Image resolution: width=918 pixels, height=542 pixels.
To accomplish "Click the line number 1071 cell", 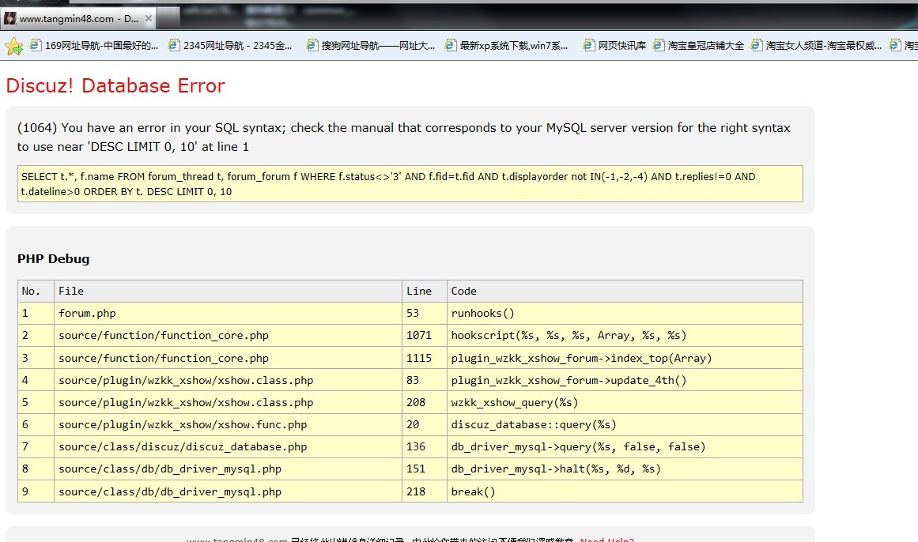I will [425, 335].
